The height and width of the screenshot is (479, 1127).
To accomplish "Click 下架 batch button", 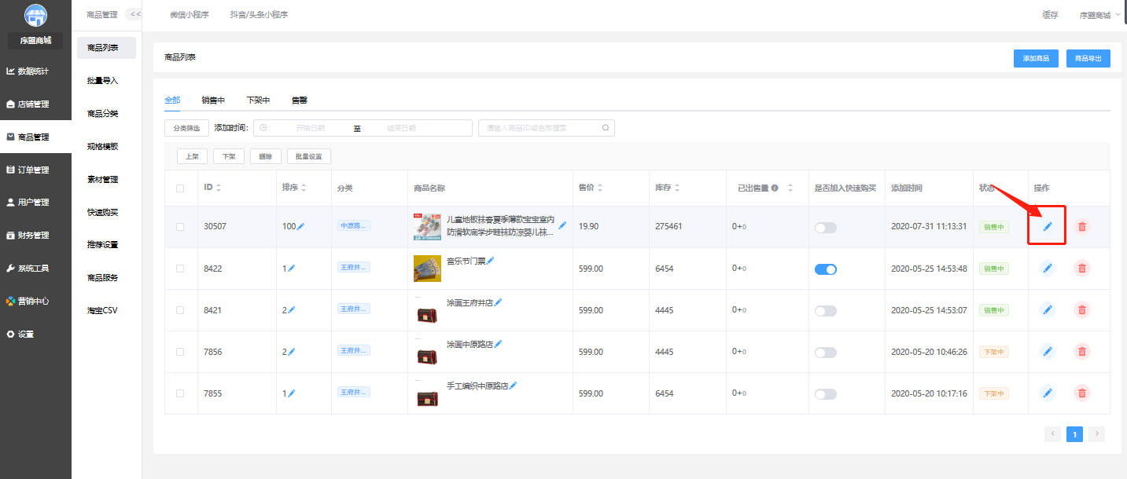I will tap(228, 156).
